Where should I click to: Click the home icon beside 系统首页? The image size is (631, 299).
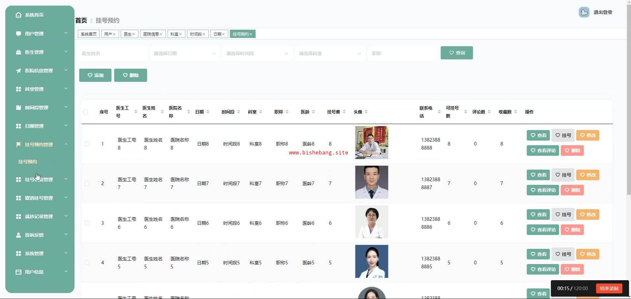pos(18,15)
